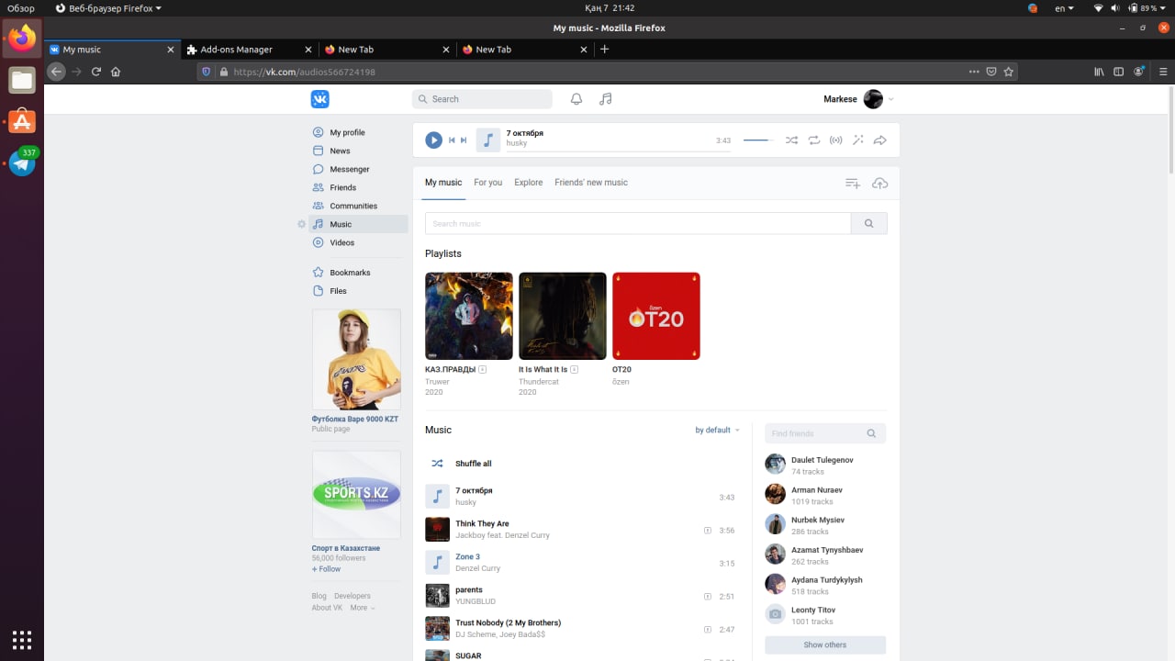Open a new browser tab with plus
Image resolution: width=1175 pixels, height=661 pixels.
click(x=604, y=50)
